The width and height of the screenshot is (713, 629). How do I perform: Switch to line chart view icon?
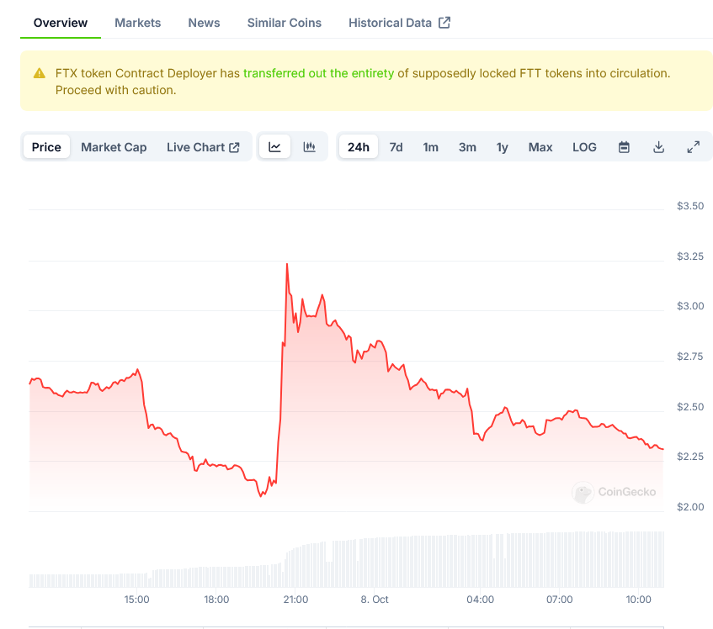pos(274,147)
